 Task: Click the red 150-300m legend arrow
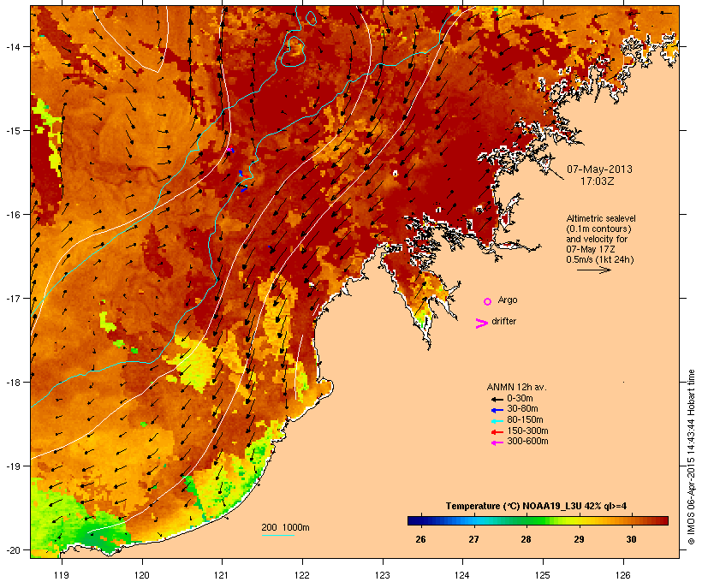point(497,431)
